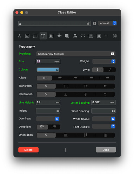This screenshot has width=134, height=175.
Task: Select the box sizing tab icon
Action: pos(27,36)
